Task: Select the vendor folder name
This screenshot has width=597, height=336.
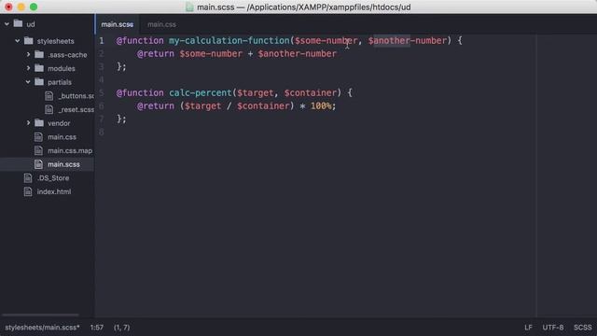Action: tap(59, 123)
